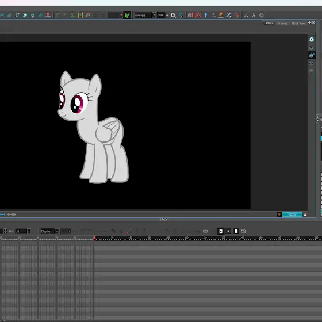Click the green snake-like path toolbar icon
Image resolution: width=322 pixels, height=322 pixels.
point(72,15)
